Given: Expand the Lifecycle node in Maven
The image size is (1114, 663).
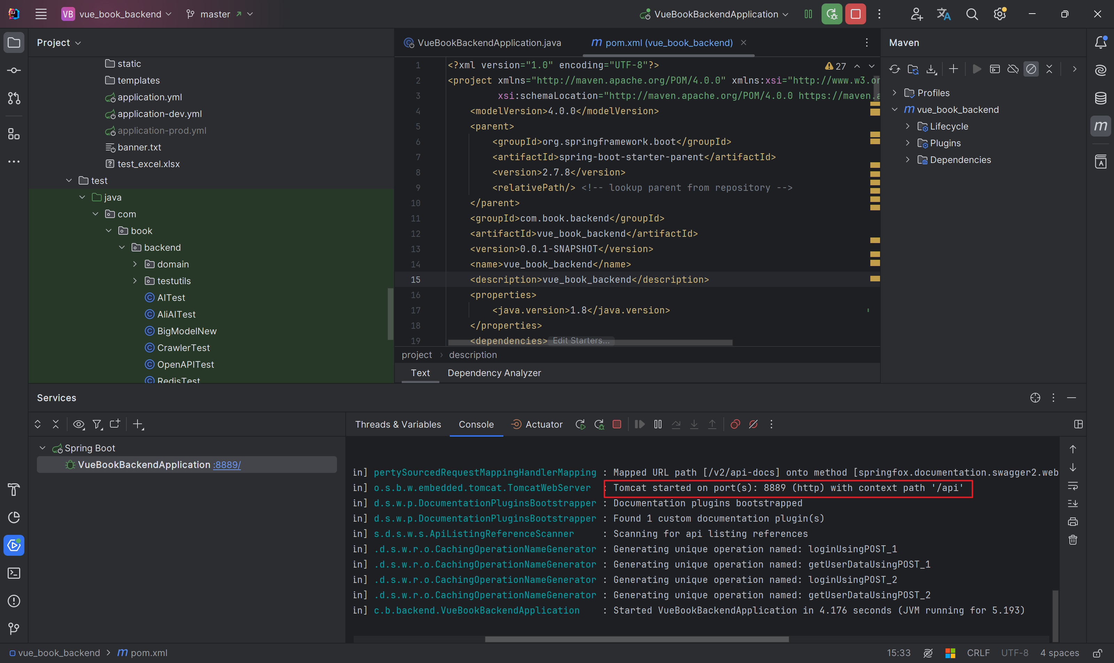Looking at the screenshot, I should click(x=907, y=126).
